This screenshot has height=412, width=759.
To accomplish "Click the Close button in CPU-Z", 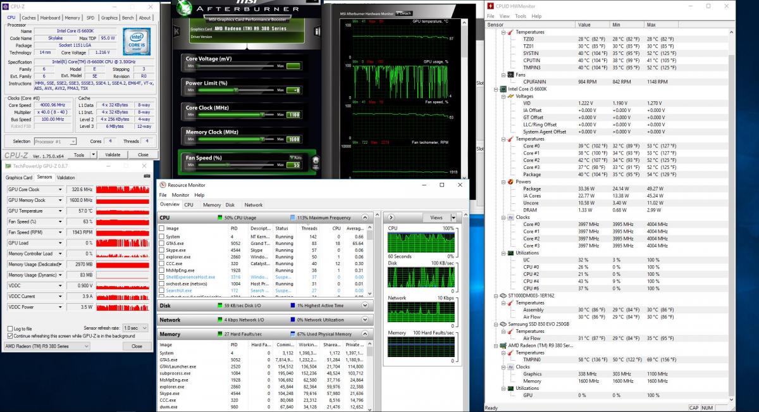I will (143, 154).
